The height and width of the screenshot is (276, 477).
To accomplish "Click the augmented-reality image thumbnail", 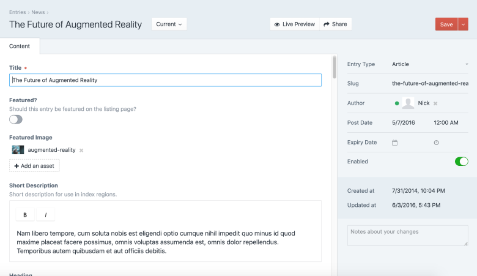I will click(x=18, y=150).
